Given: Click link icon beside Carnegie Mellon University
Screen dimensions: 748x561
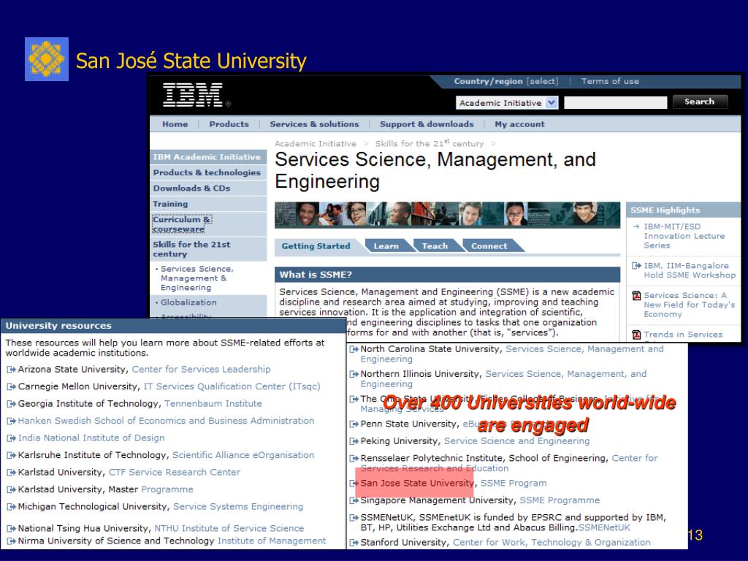Looking at the screenshot, I should point(10,387).
